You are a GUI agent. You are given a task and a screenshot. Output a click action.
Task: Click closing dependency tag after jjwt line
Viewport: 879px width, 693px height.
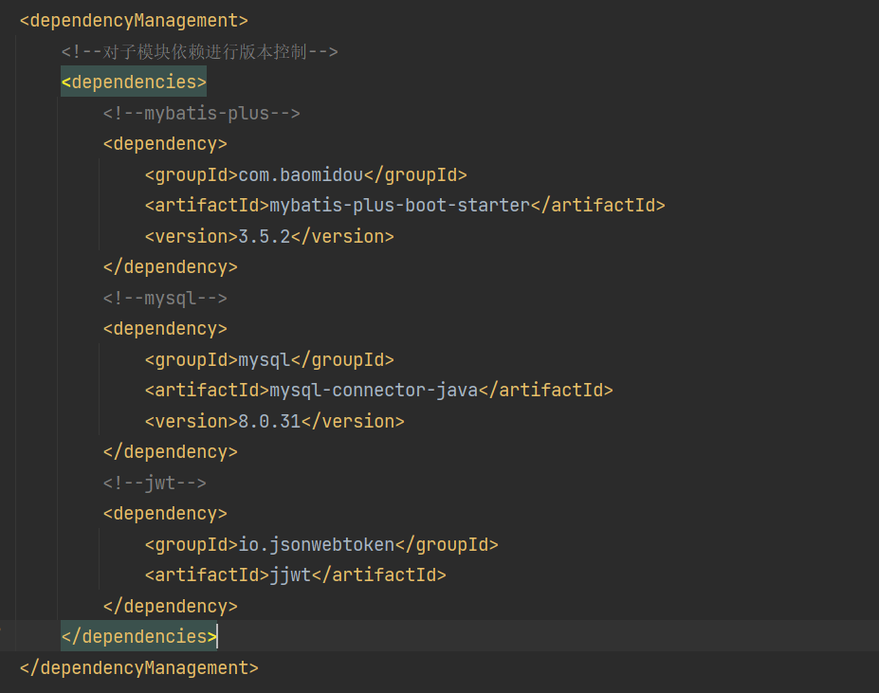(170, 606)
